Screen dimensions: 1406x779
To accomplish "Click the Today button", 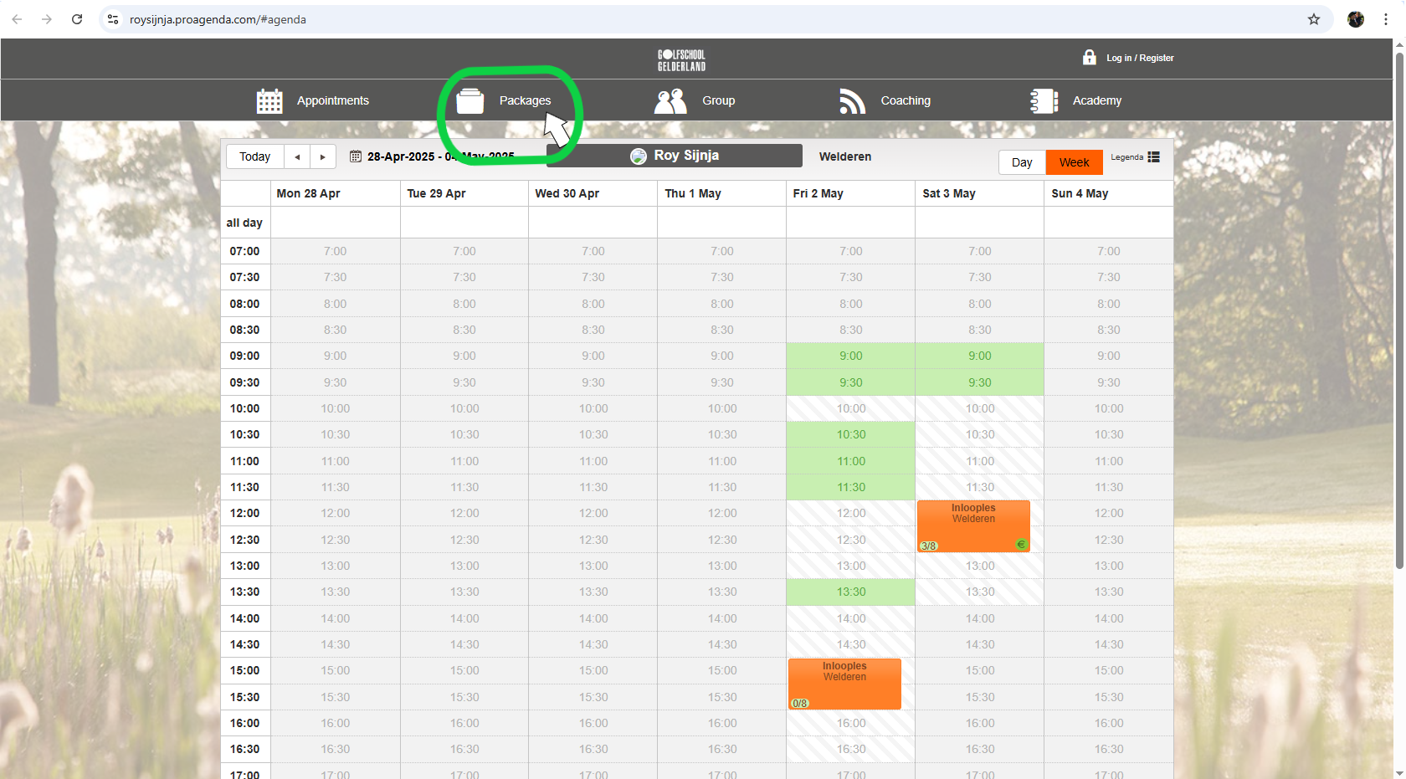I will click(x=254, y=157).
